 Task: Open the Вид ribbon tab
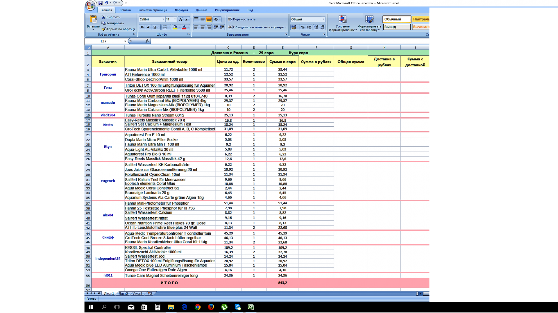pyautogui.click(x=250, y=10)
